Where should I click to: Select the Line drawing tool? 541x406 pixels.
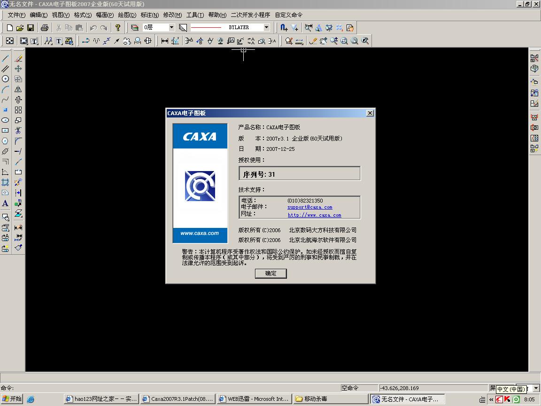click(x=6, y=58)
